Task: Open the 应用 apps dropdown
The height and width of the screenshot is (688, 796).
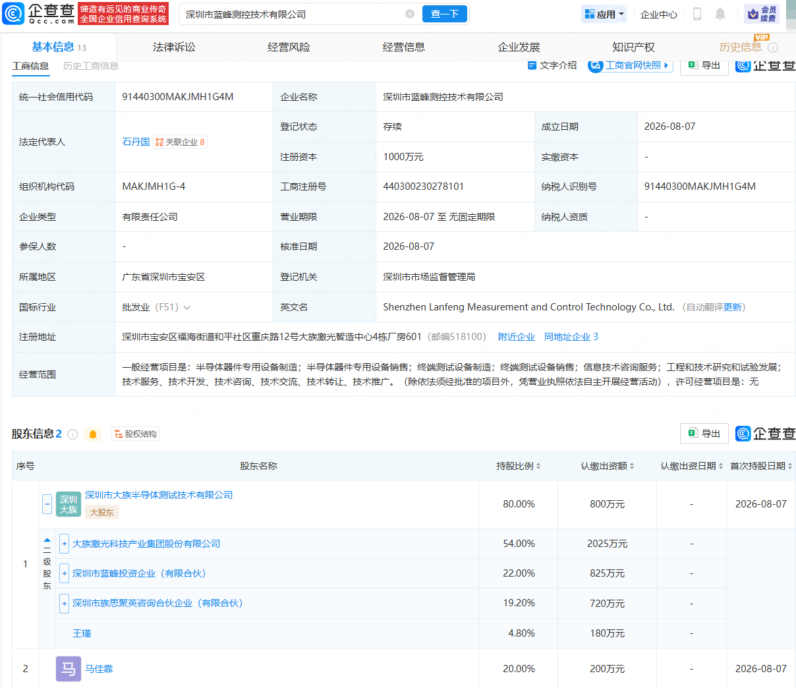Action: [604, 14]
